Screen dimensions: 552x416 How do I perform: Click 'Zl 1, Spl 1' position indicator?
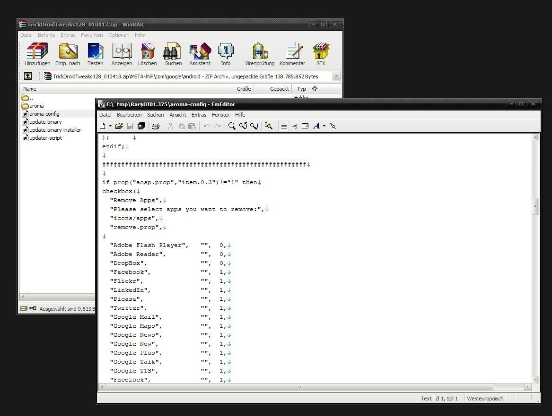(447, 399)
